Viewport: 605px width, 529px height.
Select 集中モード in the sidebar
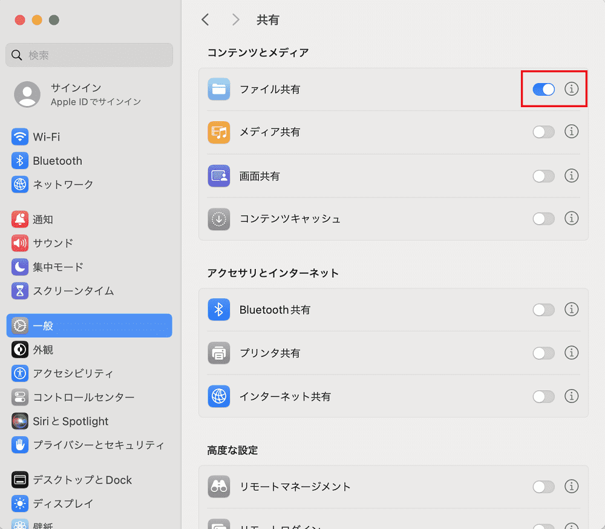(x=89, y=267)
